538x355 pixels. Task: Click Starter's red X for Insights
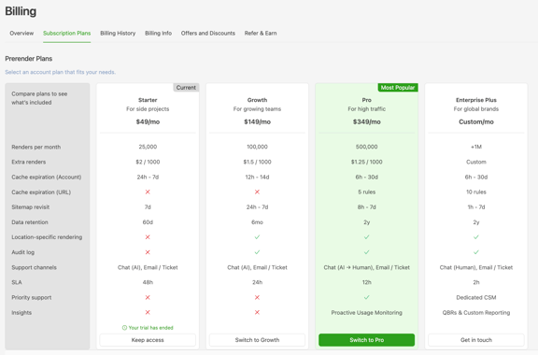click(148, 312)
